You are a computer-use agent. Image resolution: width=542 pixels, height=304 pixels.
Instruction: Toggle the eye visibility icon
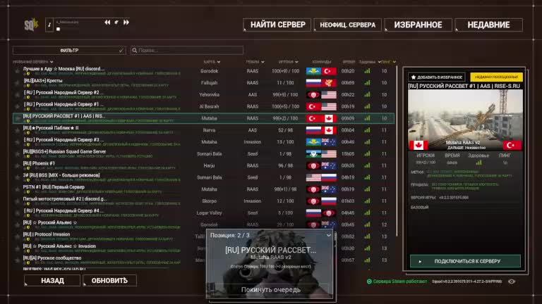[512, 281]
